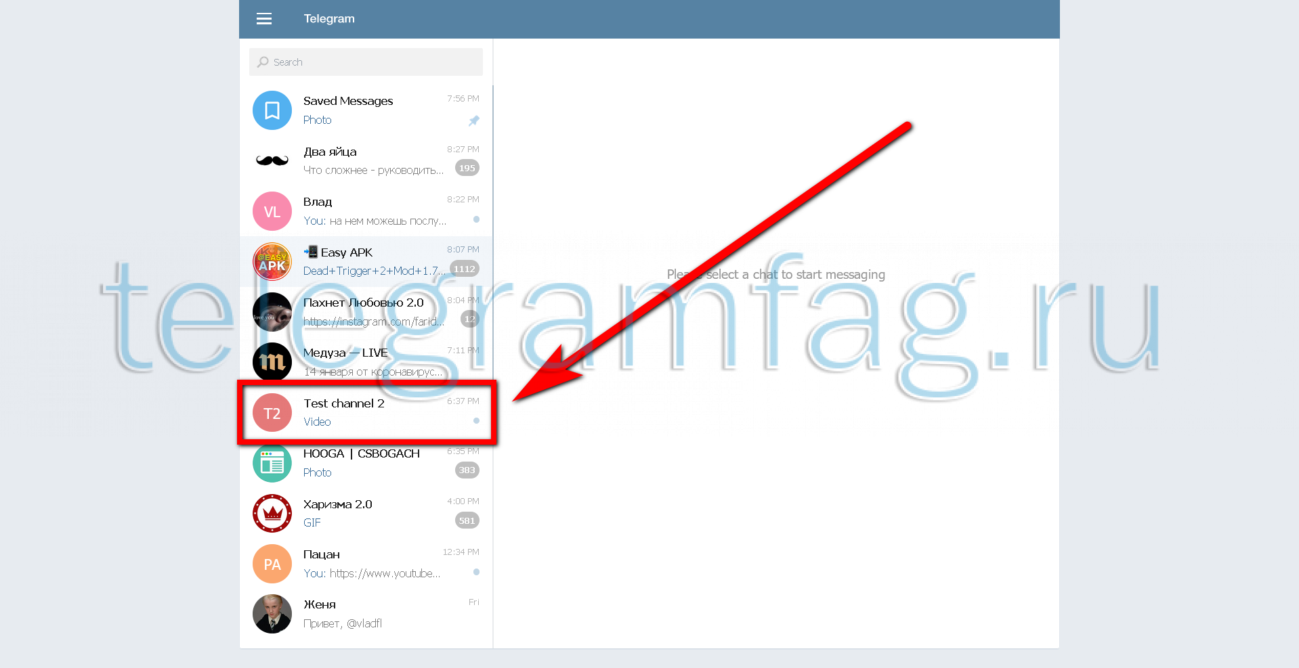Click the 383 unread badge
Viewport: 1299px width, 668px height.
pyautogui.click(x=467, y=470)
